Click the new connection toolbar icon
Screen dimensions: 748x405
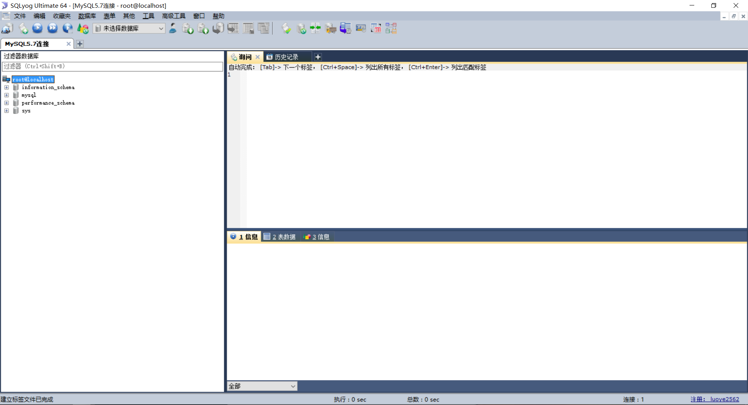7,28
